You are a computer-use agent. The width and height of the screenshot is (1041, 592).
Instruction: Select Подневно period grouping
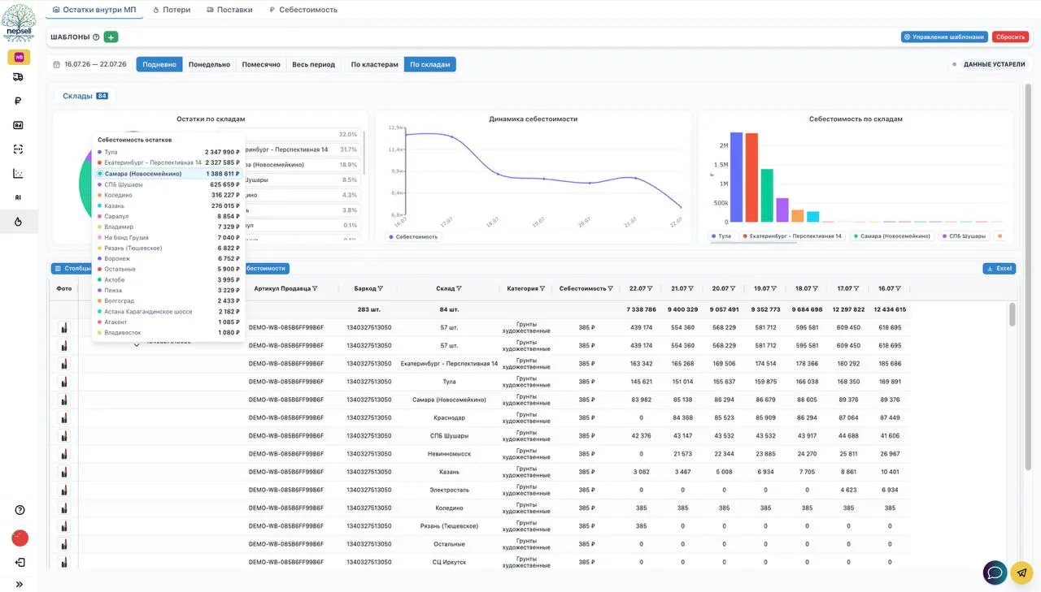[159, 64]
